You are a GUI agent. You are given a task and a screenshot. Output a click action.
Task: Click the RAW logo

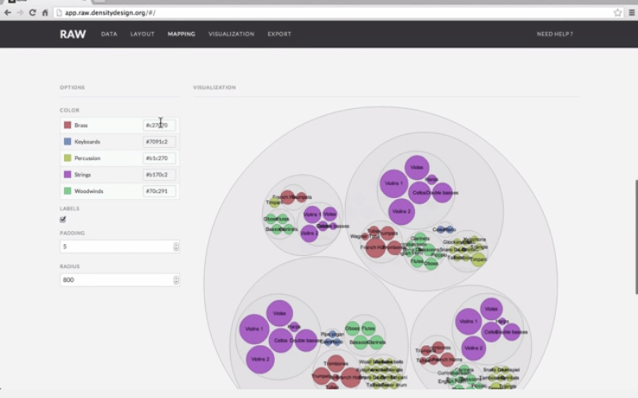click(x=72, y=35)
